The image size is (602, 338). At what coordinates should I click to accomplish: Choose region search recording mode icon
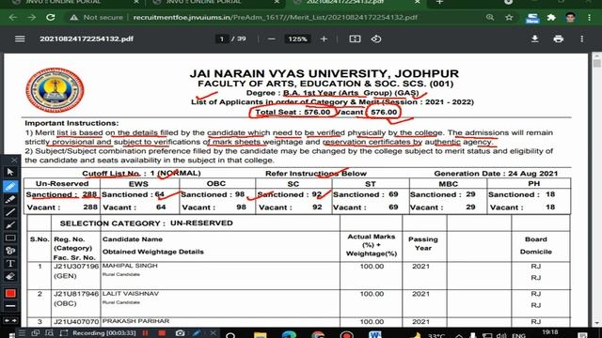click(50, 333)
